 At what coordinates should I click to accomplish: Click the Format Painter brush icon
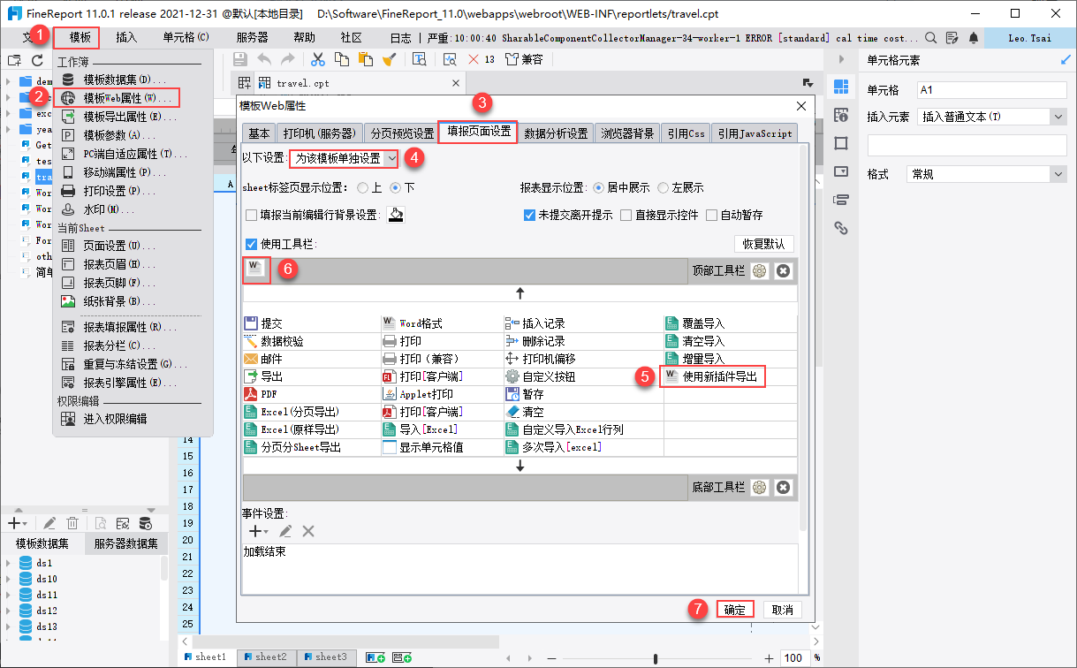click(389, 59)
